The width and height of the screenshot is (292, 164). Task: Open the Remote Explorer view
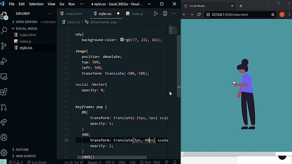point(4,77)
